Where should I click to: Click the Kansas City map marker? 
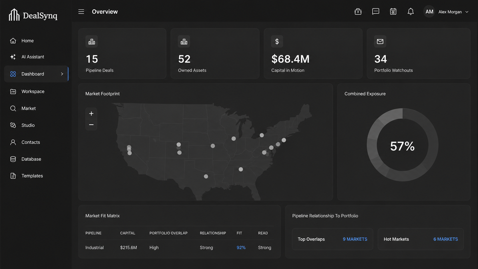[213, 146]
